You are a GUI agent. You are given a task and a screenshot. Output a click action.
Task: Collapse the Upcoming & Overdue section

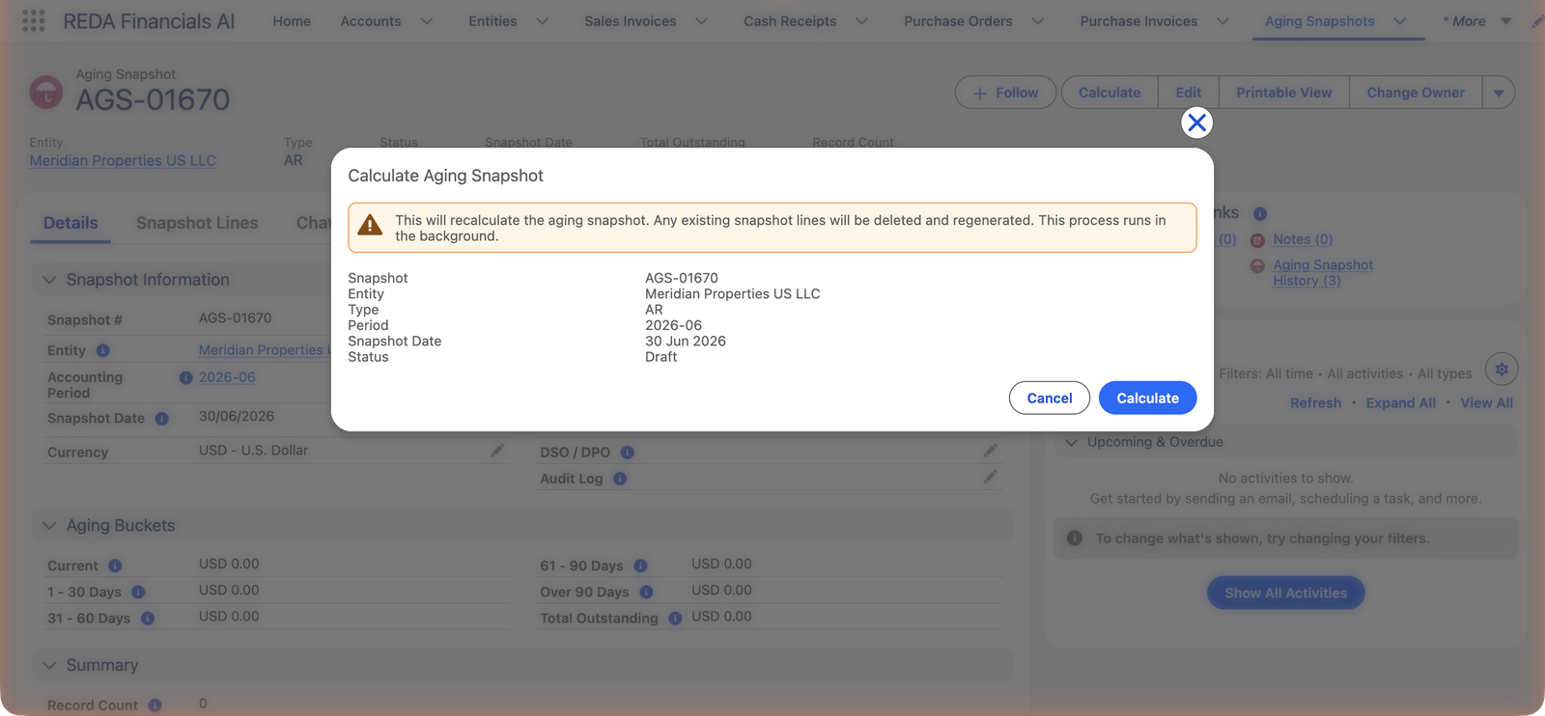click(1071, 442)
